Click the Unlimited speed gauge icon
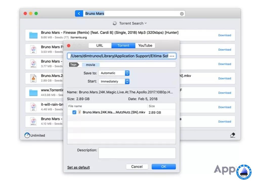This screenshot has height=181, width=253. click(27, 135)
